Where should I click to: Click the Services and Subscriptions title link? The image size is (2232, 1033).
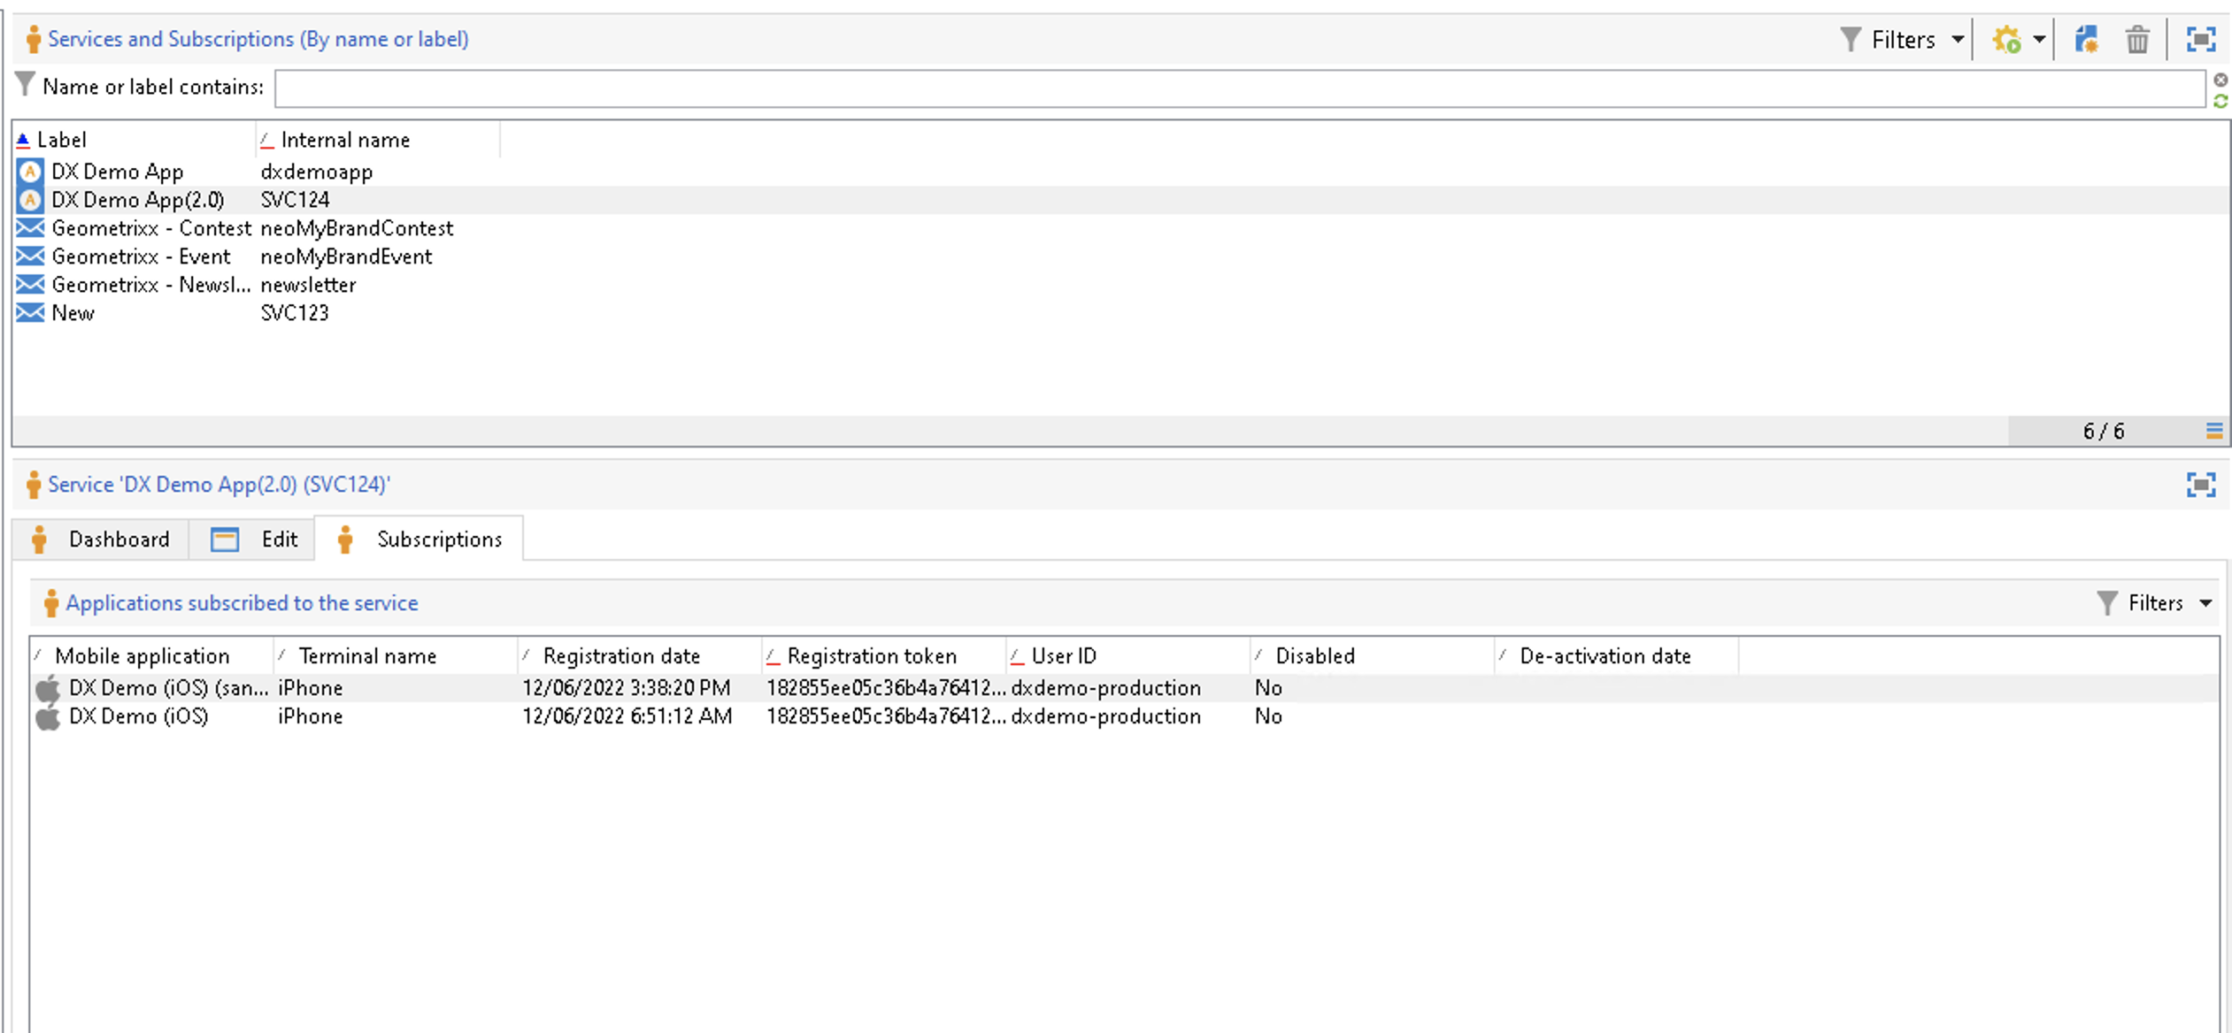[x=258, y=40]
